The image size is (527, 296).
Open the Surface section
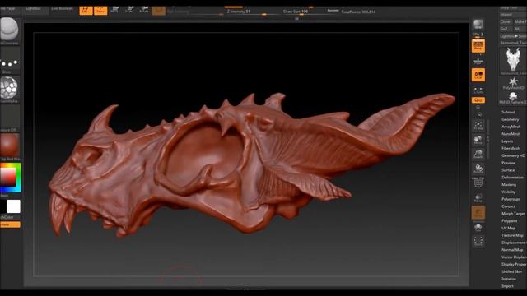click(x=508, y=170)
